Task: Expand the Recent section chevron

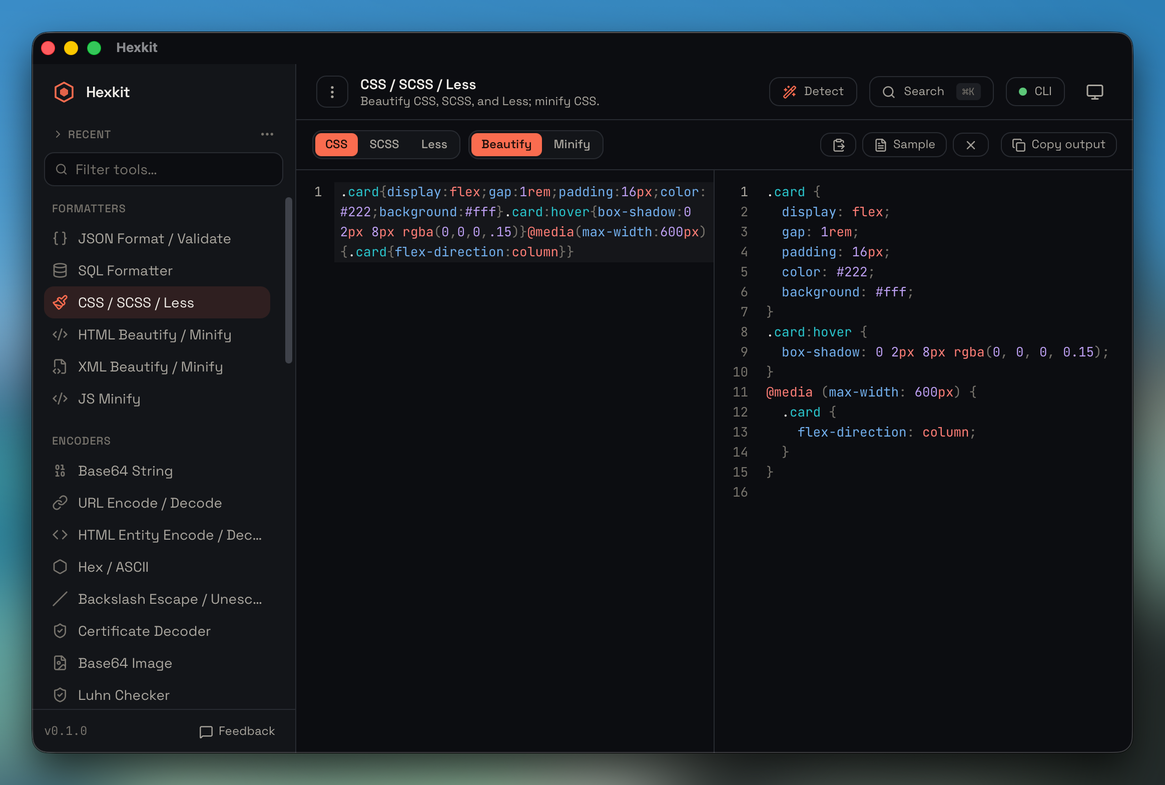Action: 58,134
